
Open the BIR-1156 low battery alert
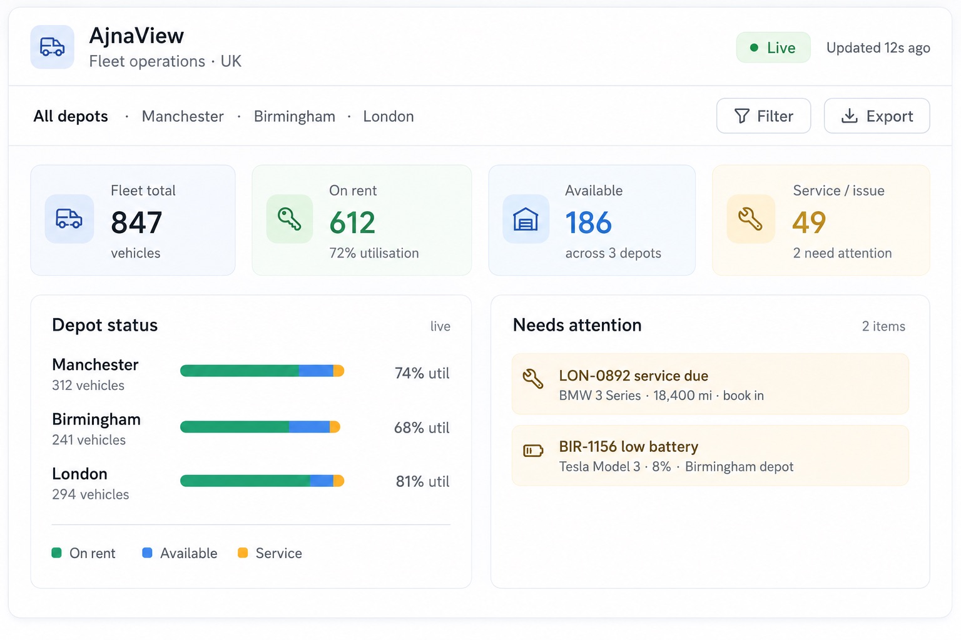(710, 456)
